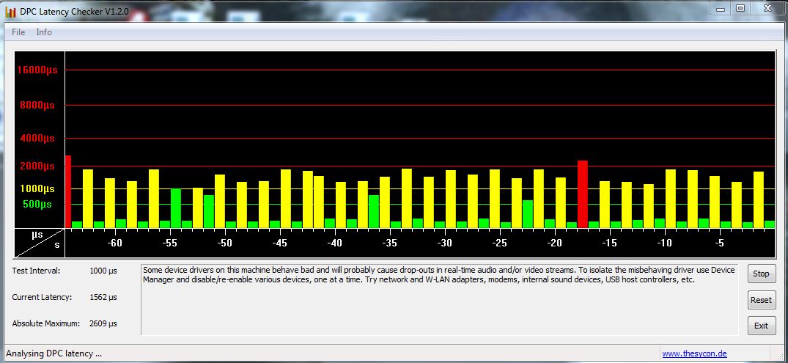Image resolution: width=788 pixels, height=363 pixels.
Task: Click the Absolute Maximum value 2609 µs
Action: (103, 323)
